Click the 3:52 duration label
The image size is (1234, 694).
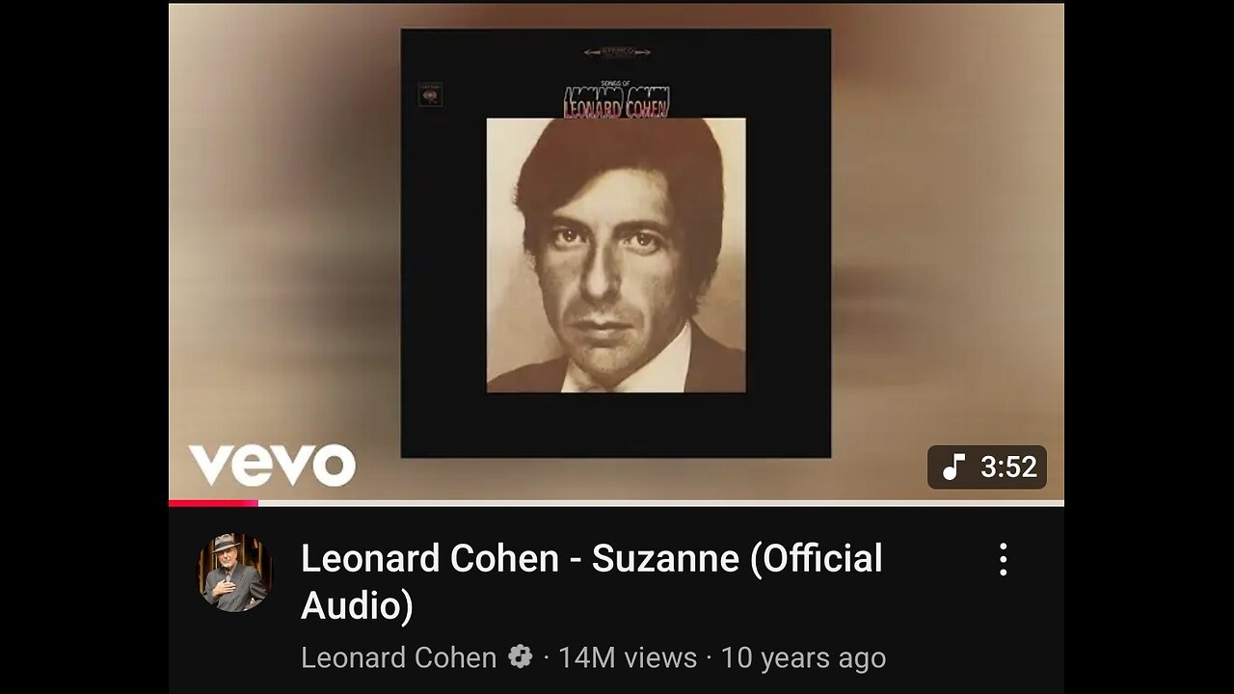pos(1008,467)
